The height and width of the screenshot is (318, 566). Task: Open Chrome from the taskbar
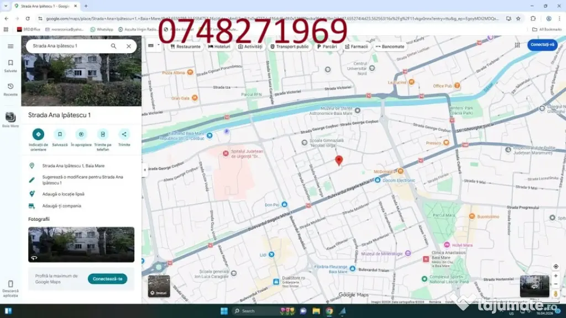pyautogui.click(x=329, y=311)
